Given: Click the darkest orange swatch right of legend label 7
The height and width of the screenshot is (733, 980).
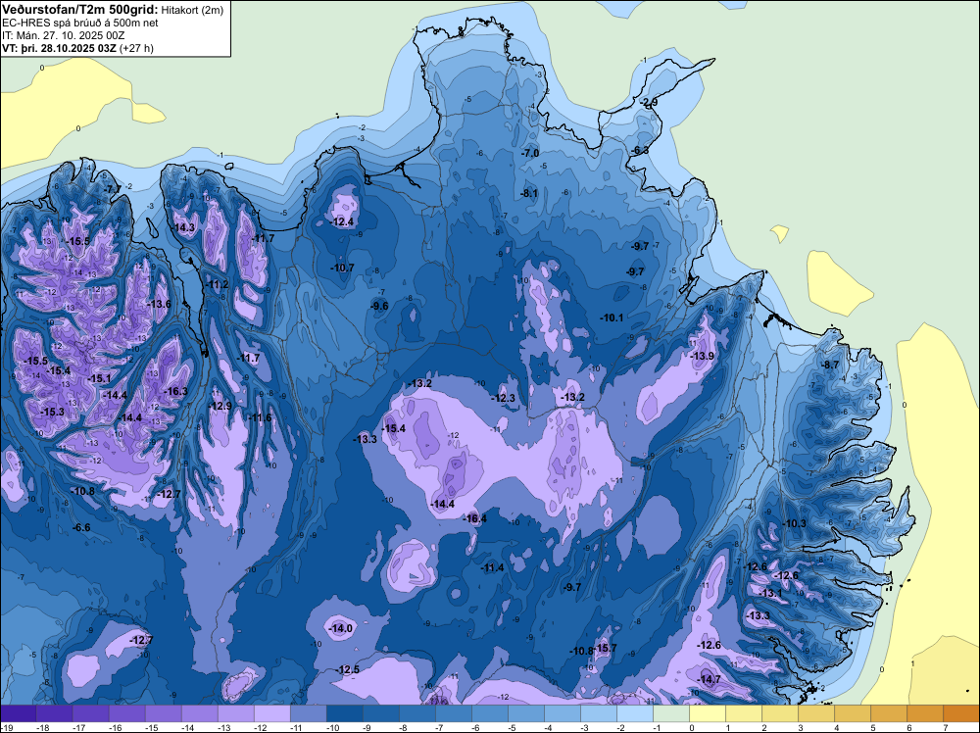Looking at the screenshot, I should (961, 713).
